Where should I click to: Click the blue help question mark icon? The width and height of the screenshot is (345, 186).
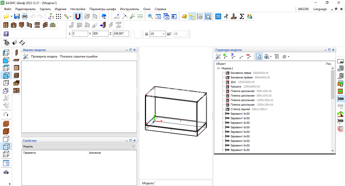click(6, 34)
